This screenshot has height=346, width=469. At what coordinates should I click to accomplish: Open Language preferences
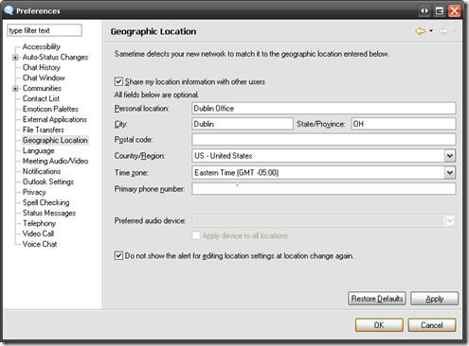[39, 150]
